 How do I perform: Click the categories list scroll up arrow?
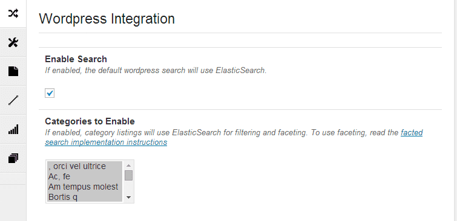(x=128, y=165)
